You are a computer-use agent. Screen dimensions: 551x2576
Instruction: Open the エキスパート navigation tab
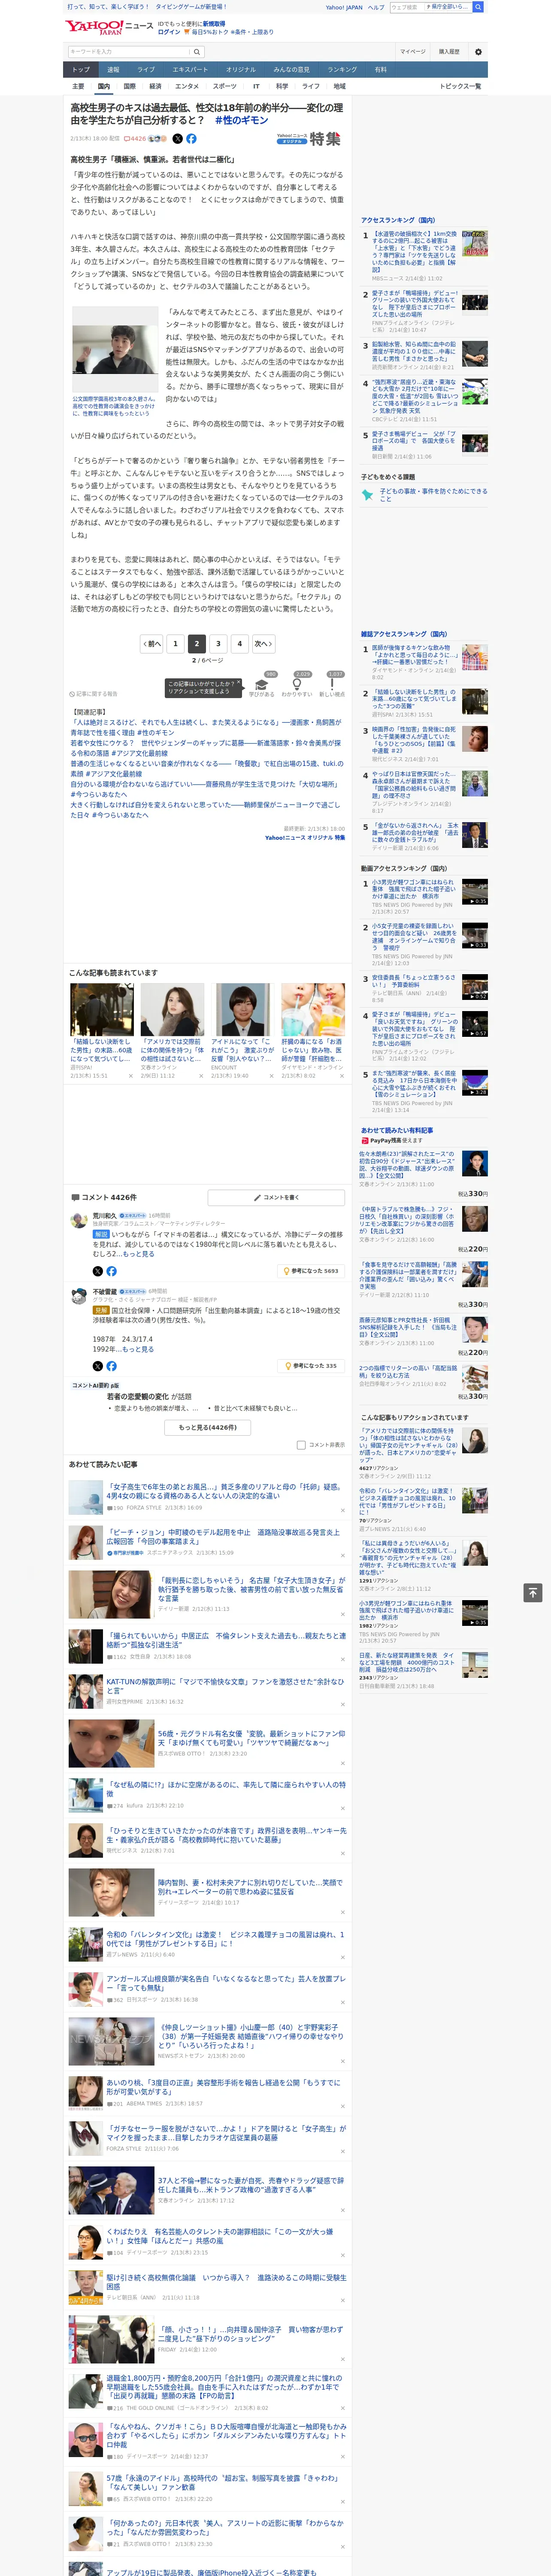point(190,69)
